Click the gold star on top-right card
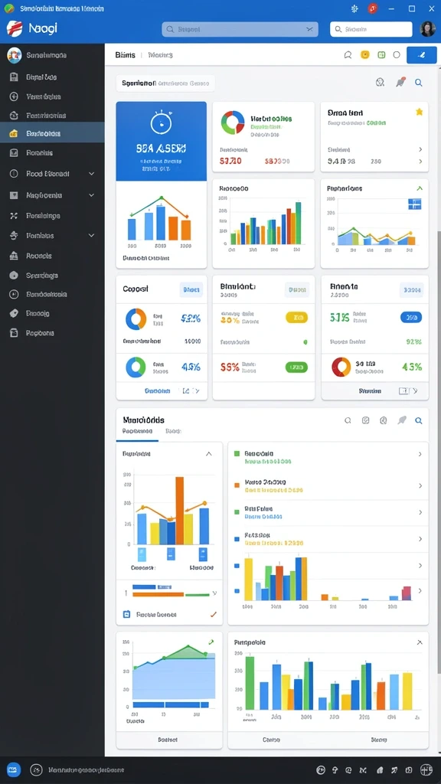 pyautogui.click(x=419, y=112)
